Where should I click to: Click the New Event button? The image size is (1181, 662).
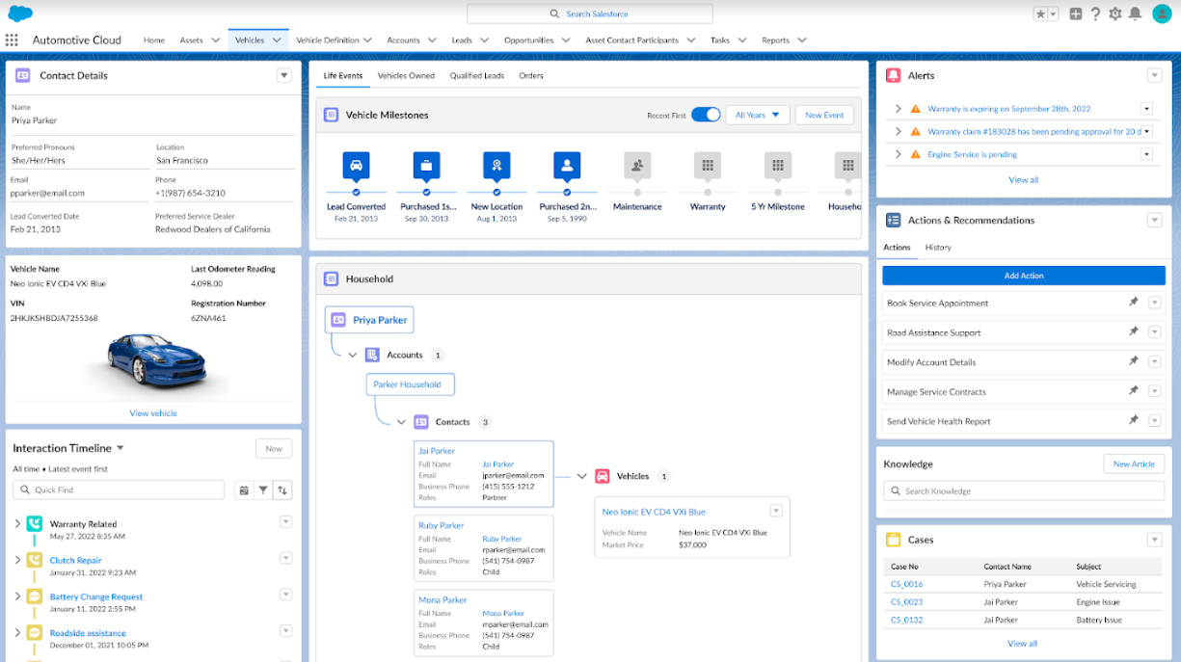pos(824,115)
